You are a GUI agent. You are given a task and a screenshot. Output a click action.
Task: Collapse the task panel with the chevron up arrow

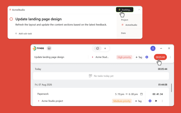click(139, 10)
